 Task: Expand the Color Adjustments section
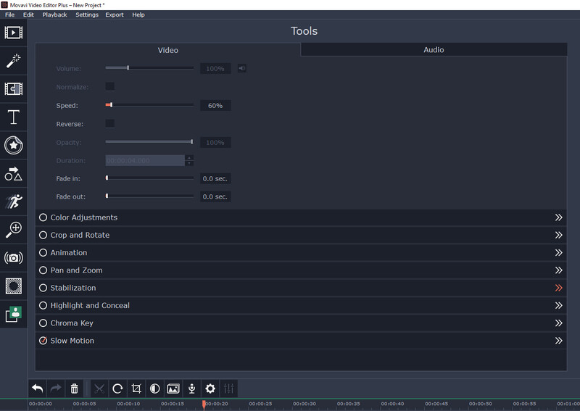[x=558, y=217]
